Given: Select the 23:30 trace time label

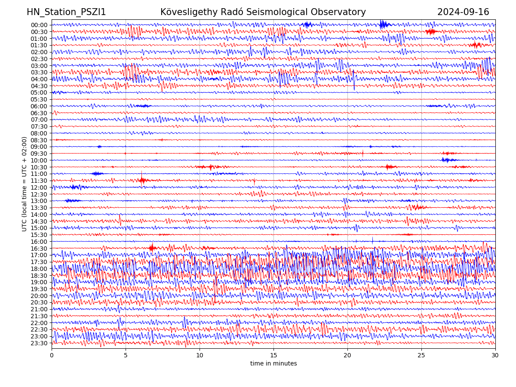Looking at the screenshot, I should (39, 343).
